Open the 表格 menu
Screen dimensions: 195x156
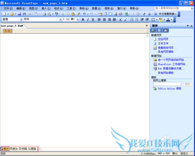(x=84, y=9)
